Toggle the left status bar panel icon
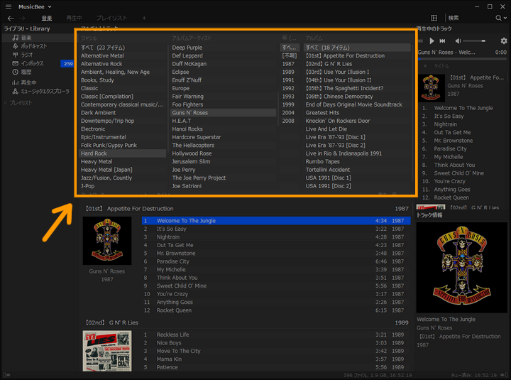The image size is (511, 380). point(6,375)
